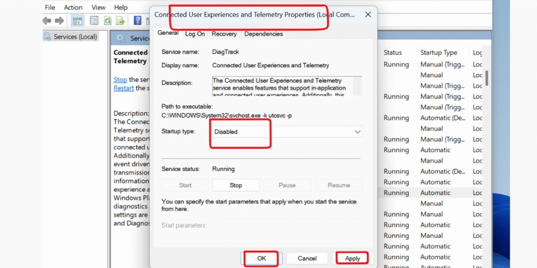The width and height of the screenshot is (537, 268).
Task: Open the View menu
Action: click(x=99, y=7)
